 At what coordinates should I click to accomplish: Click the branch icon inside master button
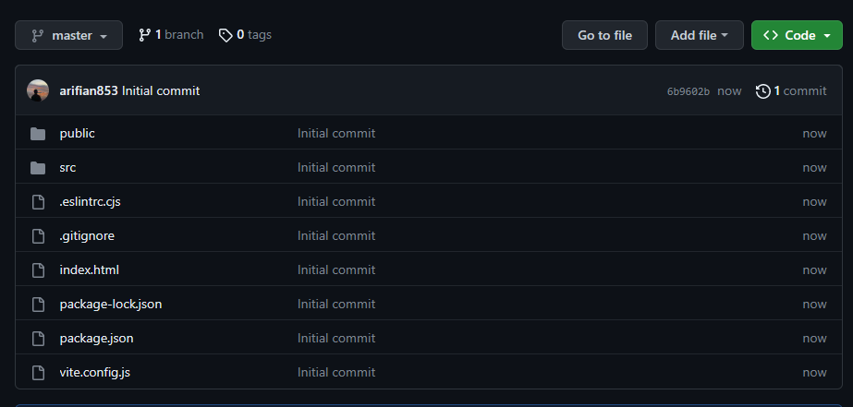tap(38, 36)
